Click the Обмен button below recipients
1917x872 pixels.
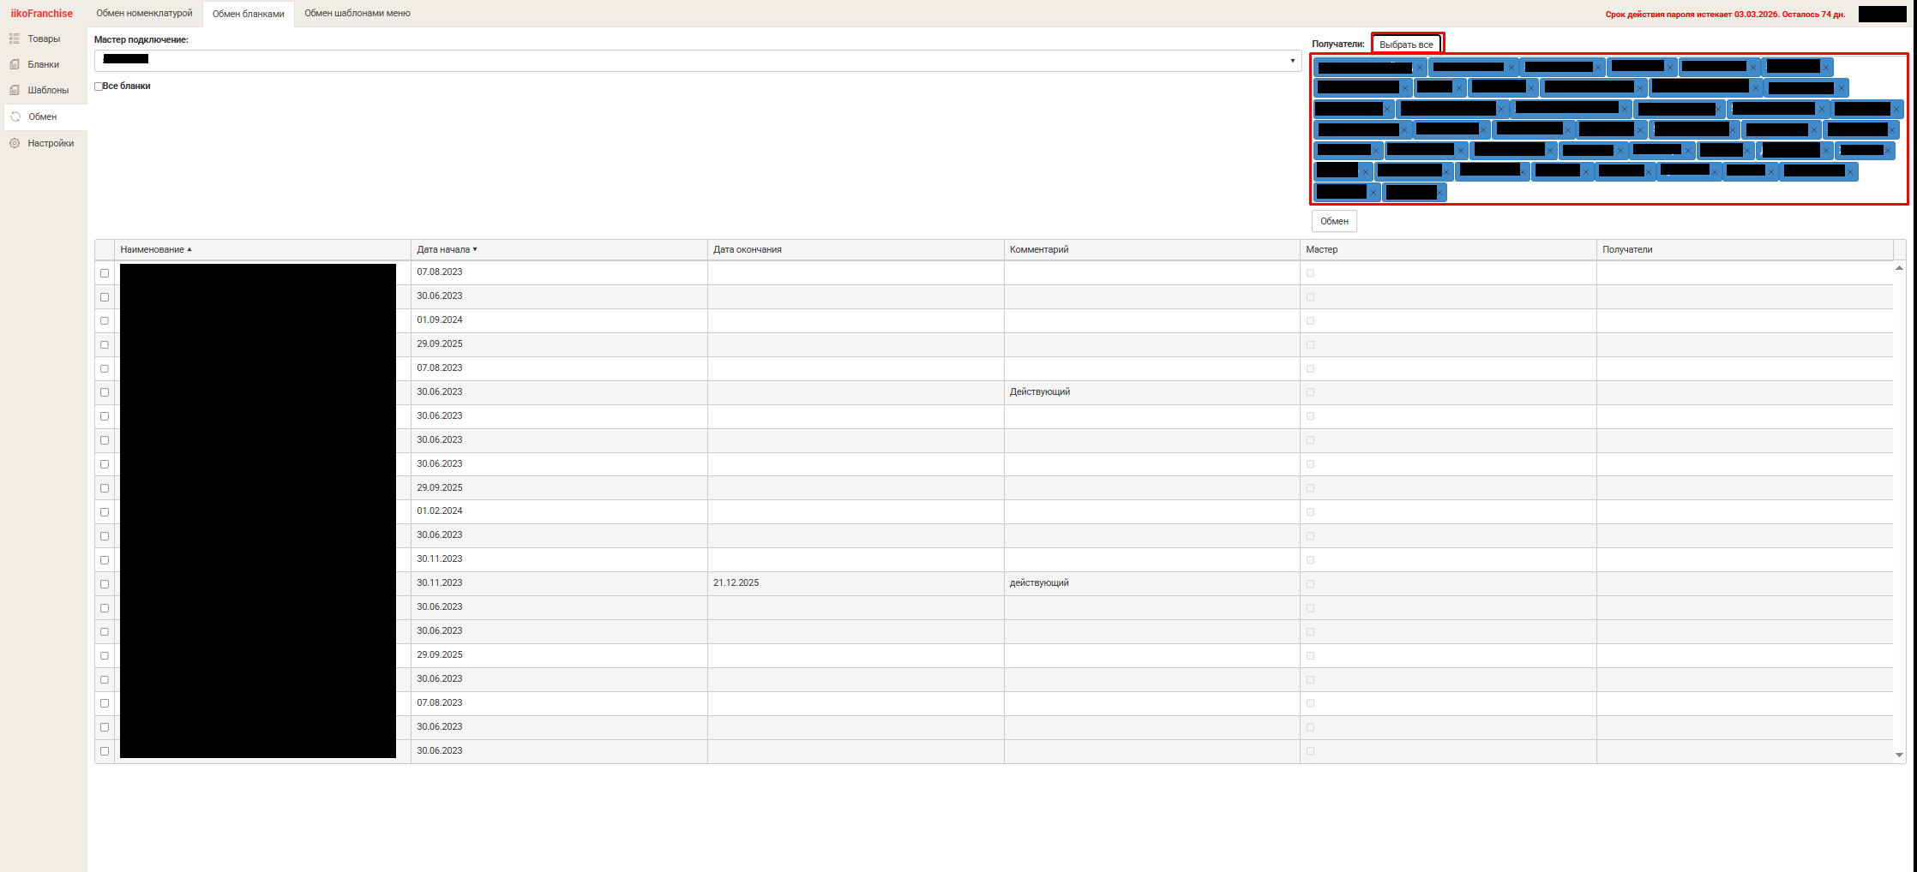pos(1334,221)
